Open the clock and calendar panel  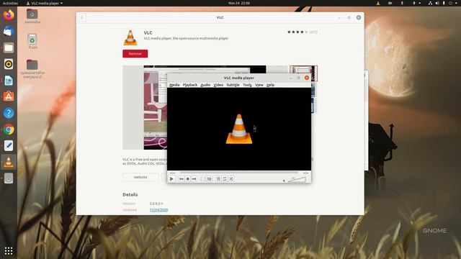click(239, 3)
